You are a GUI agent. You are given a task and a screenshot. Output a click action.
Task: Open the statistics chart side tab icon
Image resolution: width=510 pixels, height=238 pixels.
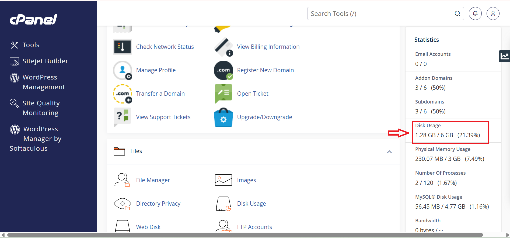coord(504,56)
